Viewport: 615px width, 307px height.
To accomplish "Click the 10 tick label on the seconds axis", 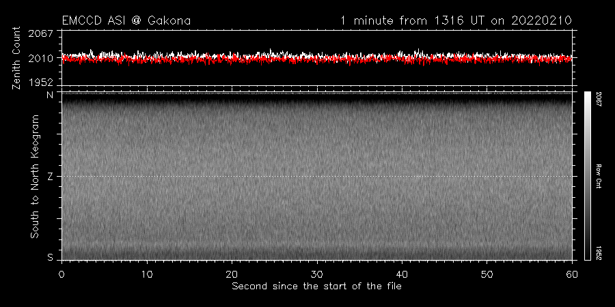I will tap(147, 274).
